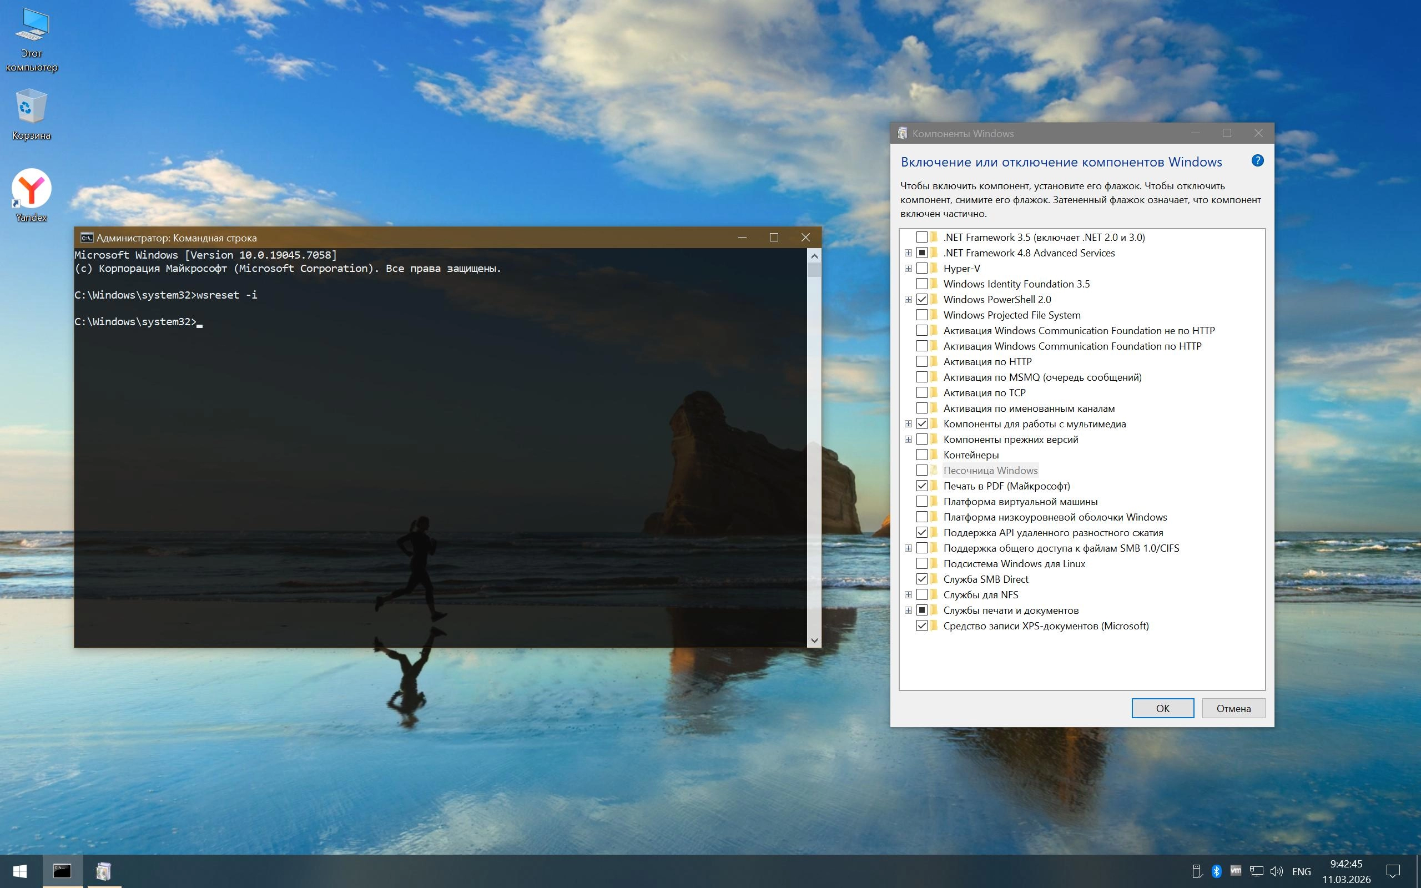Expand the .NET Framework 4.8 Advanced Services node
This screenshot has width=1421, height=888.
(x=908, y=253)
